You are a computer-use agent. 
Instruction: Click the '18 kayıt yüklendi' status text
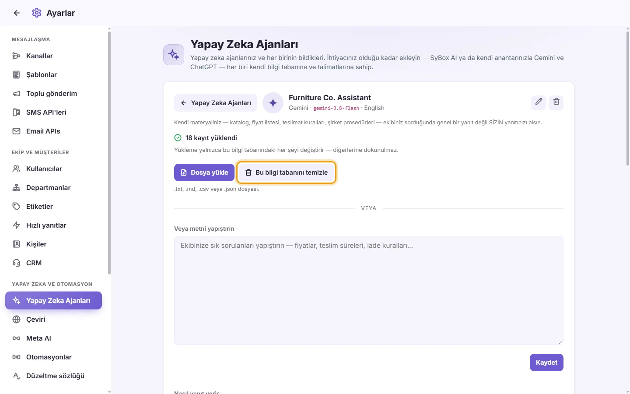[x=211, y=138]
